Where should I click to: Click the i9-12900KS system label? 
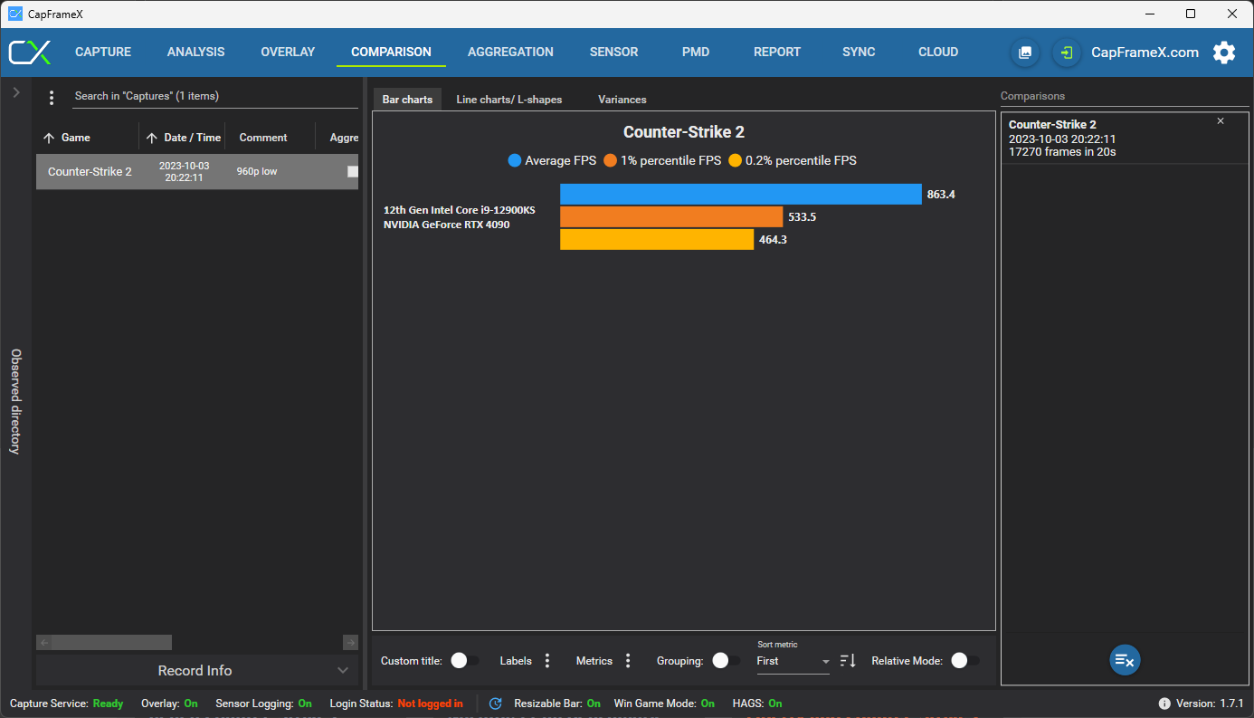click(x=460, y=217)
